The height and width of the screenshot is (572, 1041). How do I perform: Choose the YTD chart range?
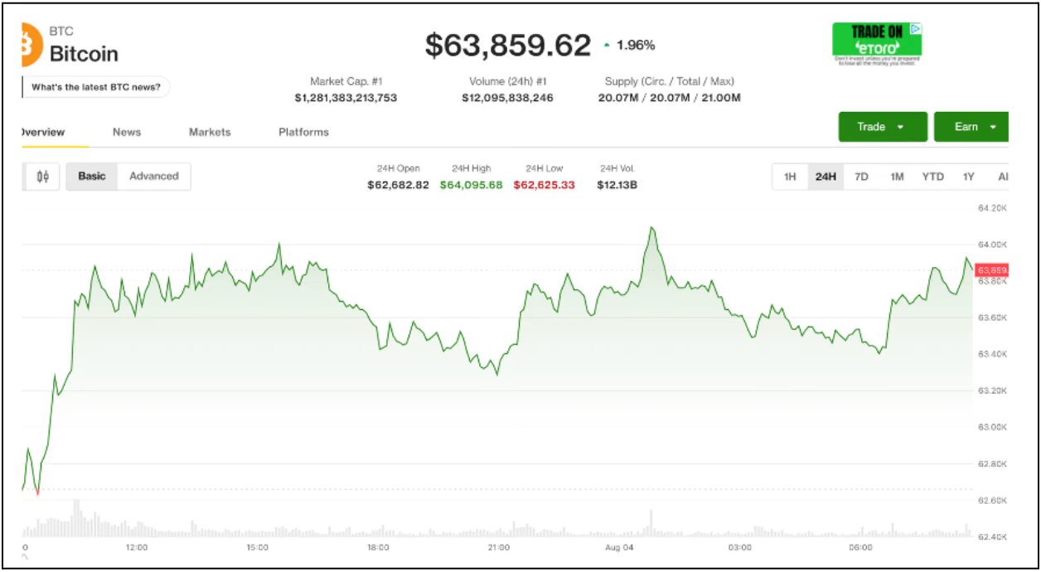[933, 177]
